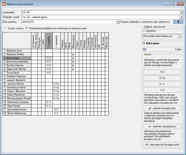Open the Rok szkolny dropdown arrow
Screen dimensions: 186x155
[x=118, y=22]
